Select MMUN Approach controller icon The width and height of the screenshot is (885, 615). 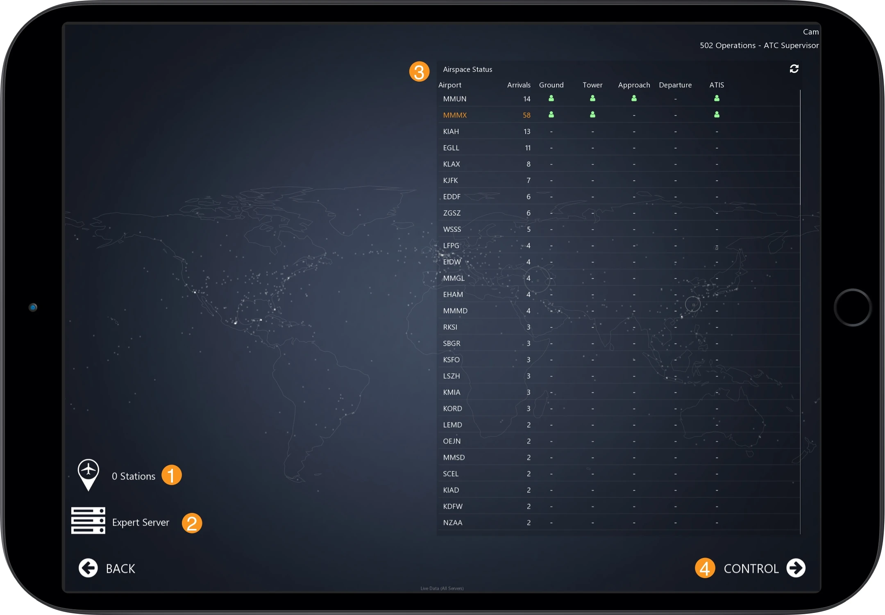(634, 98)
